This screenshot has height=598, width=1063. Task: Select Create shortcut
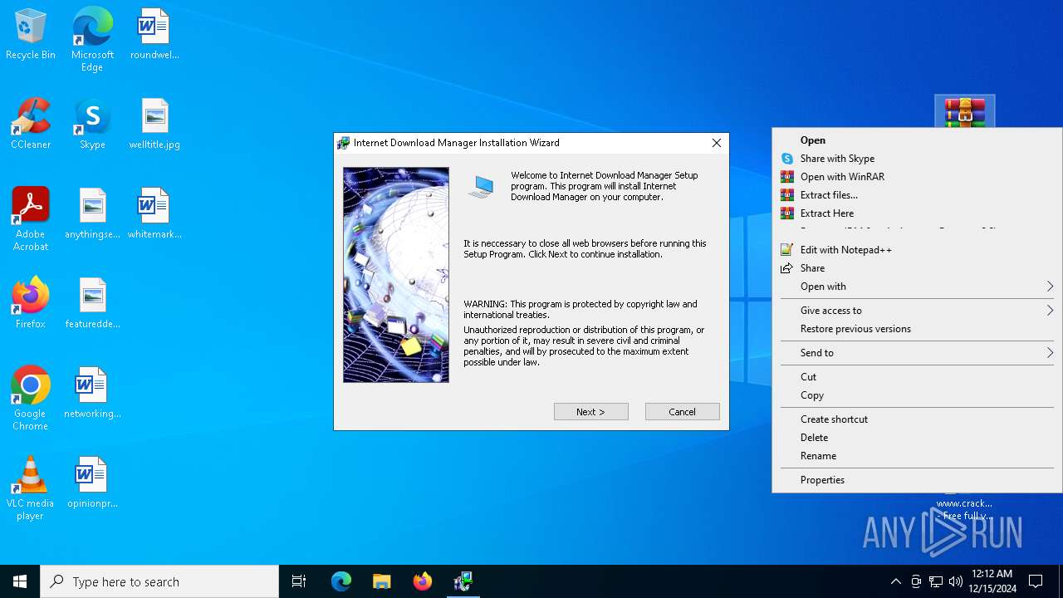pos(918,419)
